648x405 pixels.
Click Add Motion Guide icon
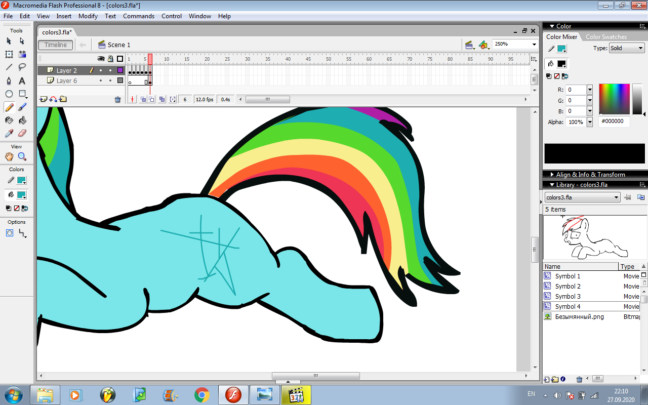[53, 99]
